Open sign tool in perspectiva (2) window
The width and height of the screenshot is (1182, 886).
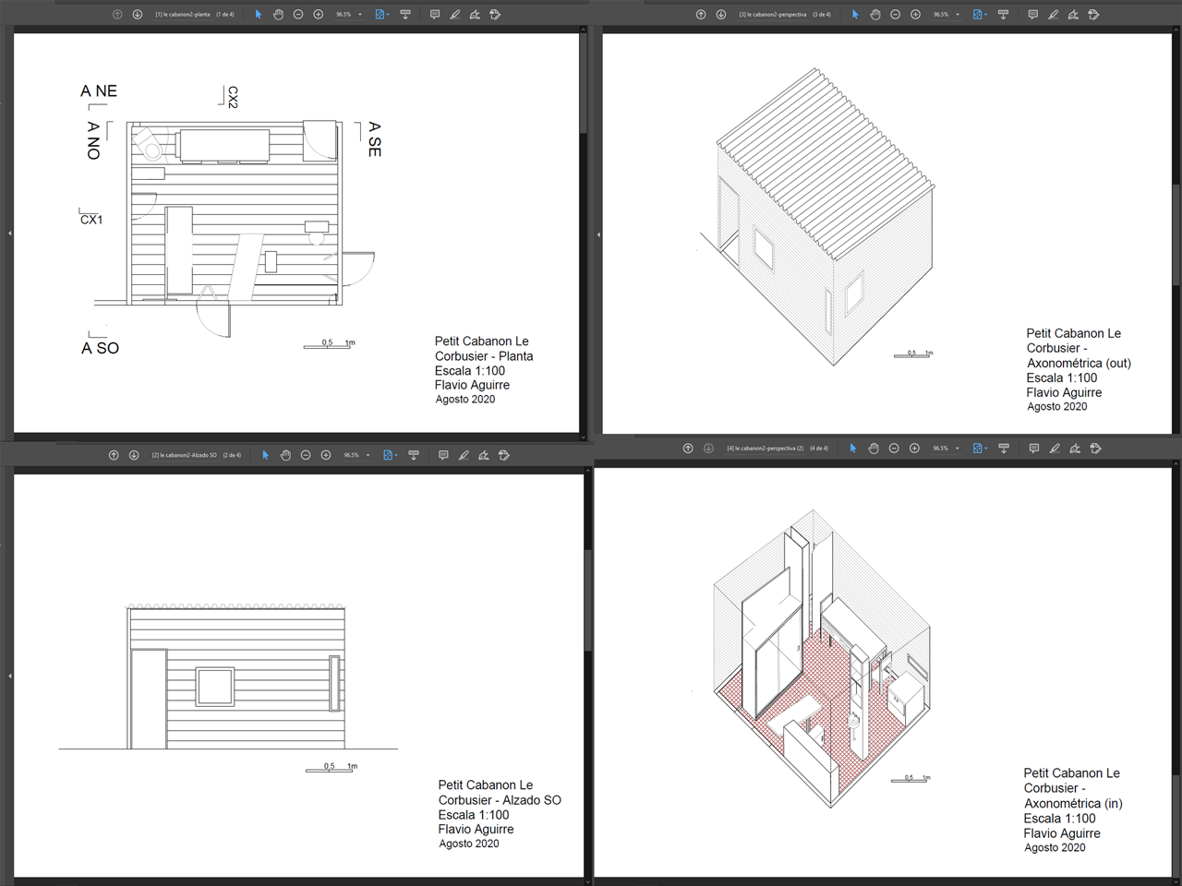(x=1075, y=449)
